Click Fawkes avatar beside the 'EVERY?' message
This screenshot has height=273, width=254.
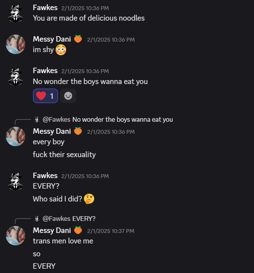[x=16, y=181]
